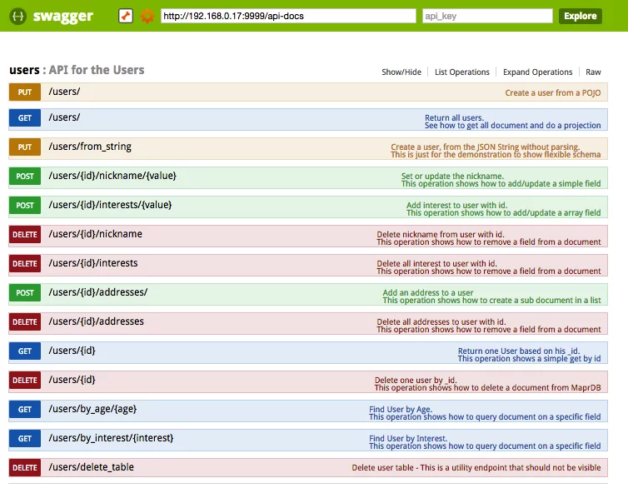Viewport: 628px width, 488px height.
Task: Expand GET /users/ operation path
Action: 64,117
